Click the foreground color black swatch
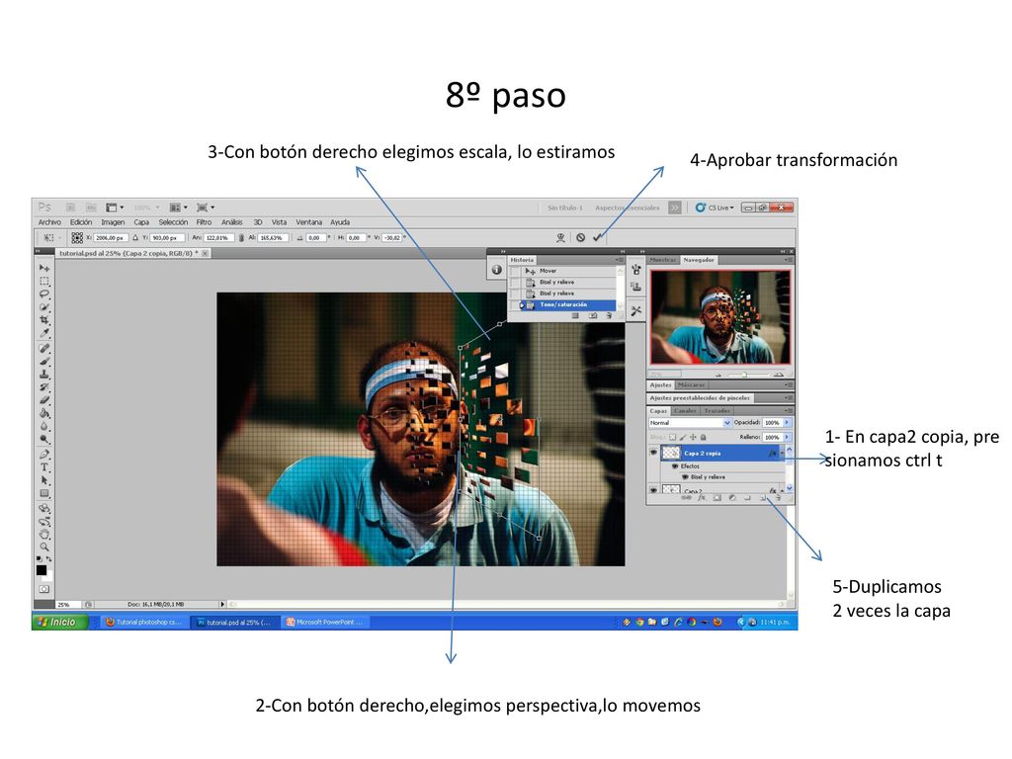Viewport: 1012px width, 759px height. pyautogui.click(x=42, y=570)
